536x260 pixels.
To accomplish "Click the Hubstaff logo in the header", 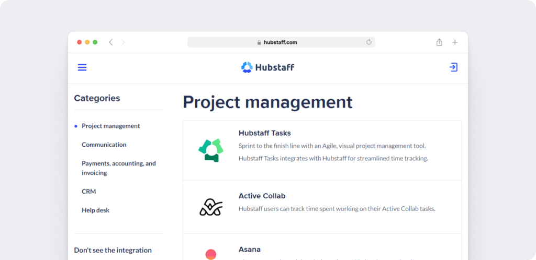I will point(267,67).
